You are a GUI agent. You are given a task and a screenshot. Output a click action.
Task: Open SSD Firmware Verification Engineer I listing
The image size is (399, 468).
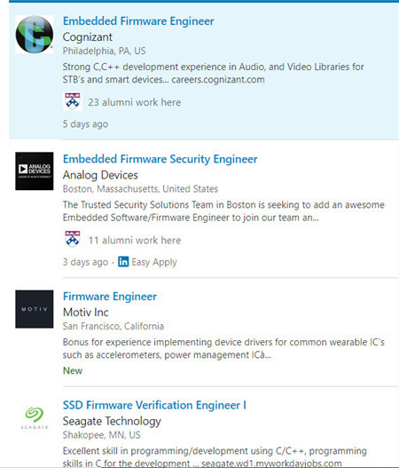click(x=154, y=405)
